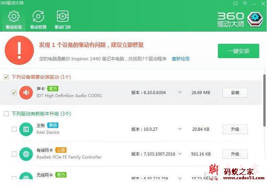The height and width of the screenshot is (186, 267).
Task: Expand version dropdown for 声卡 6.10.0.6304
Action: [x=180, y=93]
